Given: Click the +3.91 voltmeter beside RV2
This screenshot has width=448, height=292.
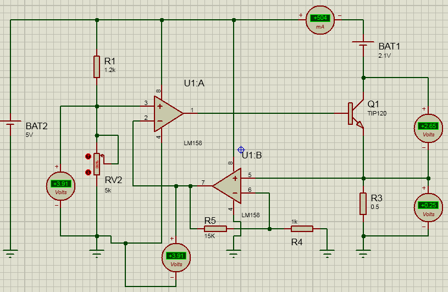Looking at the screenshot, I should [x=61, y=186].
